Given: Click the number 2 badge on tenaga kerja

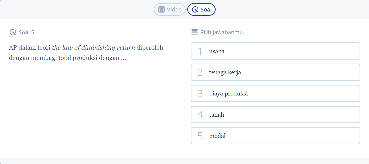Looking at the screenshot, I should point(200,72).
